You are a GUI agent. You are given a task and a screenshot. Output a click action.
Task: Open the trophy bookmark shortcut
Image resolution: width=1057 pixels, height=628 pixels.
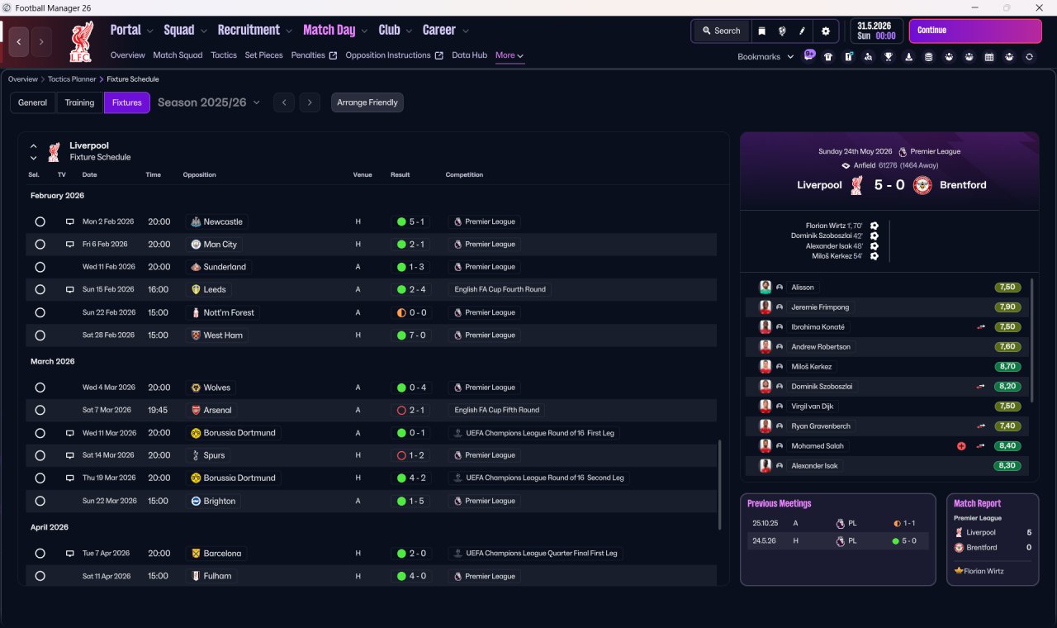(889, 57)
